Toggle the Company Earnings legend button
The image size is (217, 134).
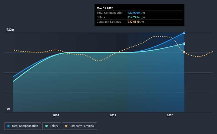[x=80, y=126]
